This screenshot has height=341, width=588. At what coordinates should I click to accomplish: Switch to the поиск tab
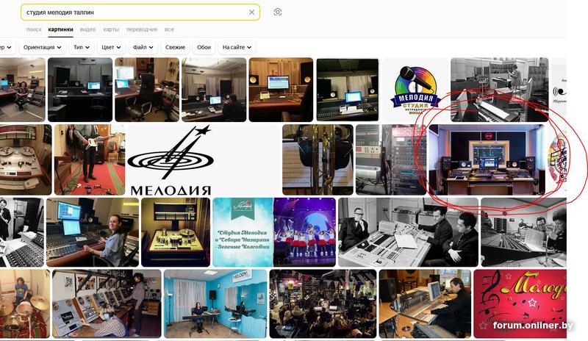click(34, 29)
